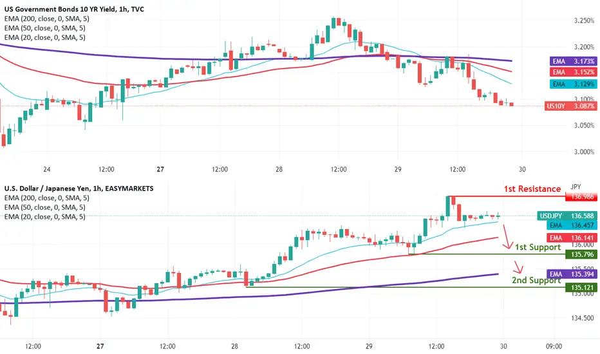
Task: Click the red EMA 136.141 label
Action: coord(572,238)
